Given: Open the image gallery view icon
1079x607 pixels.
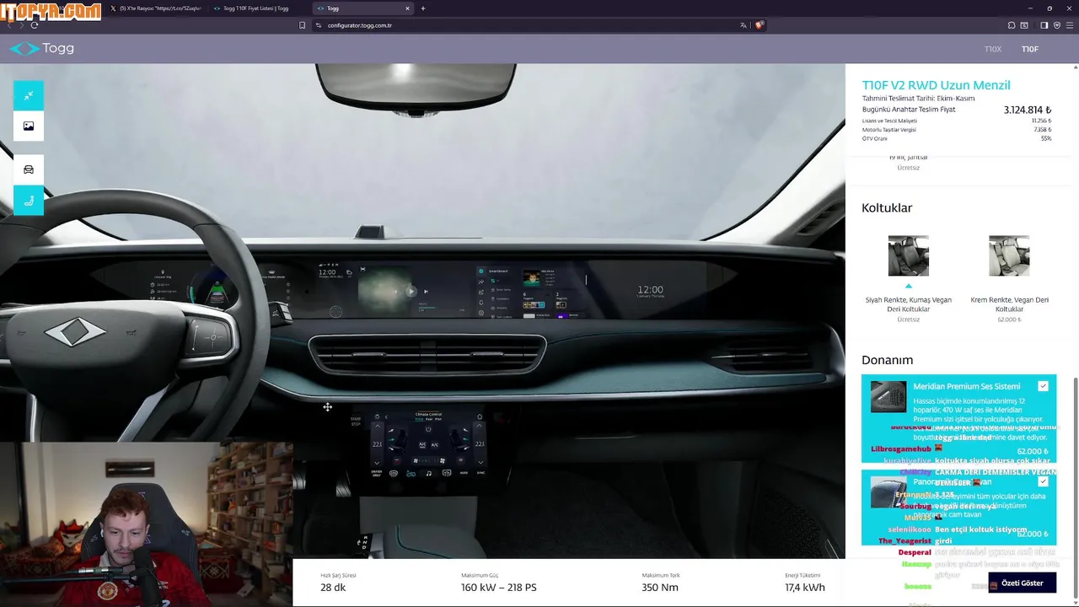Looking at the screenshot, I should pos(29,126).
